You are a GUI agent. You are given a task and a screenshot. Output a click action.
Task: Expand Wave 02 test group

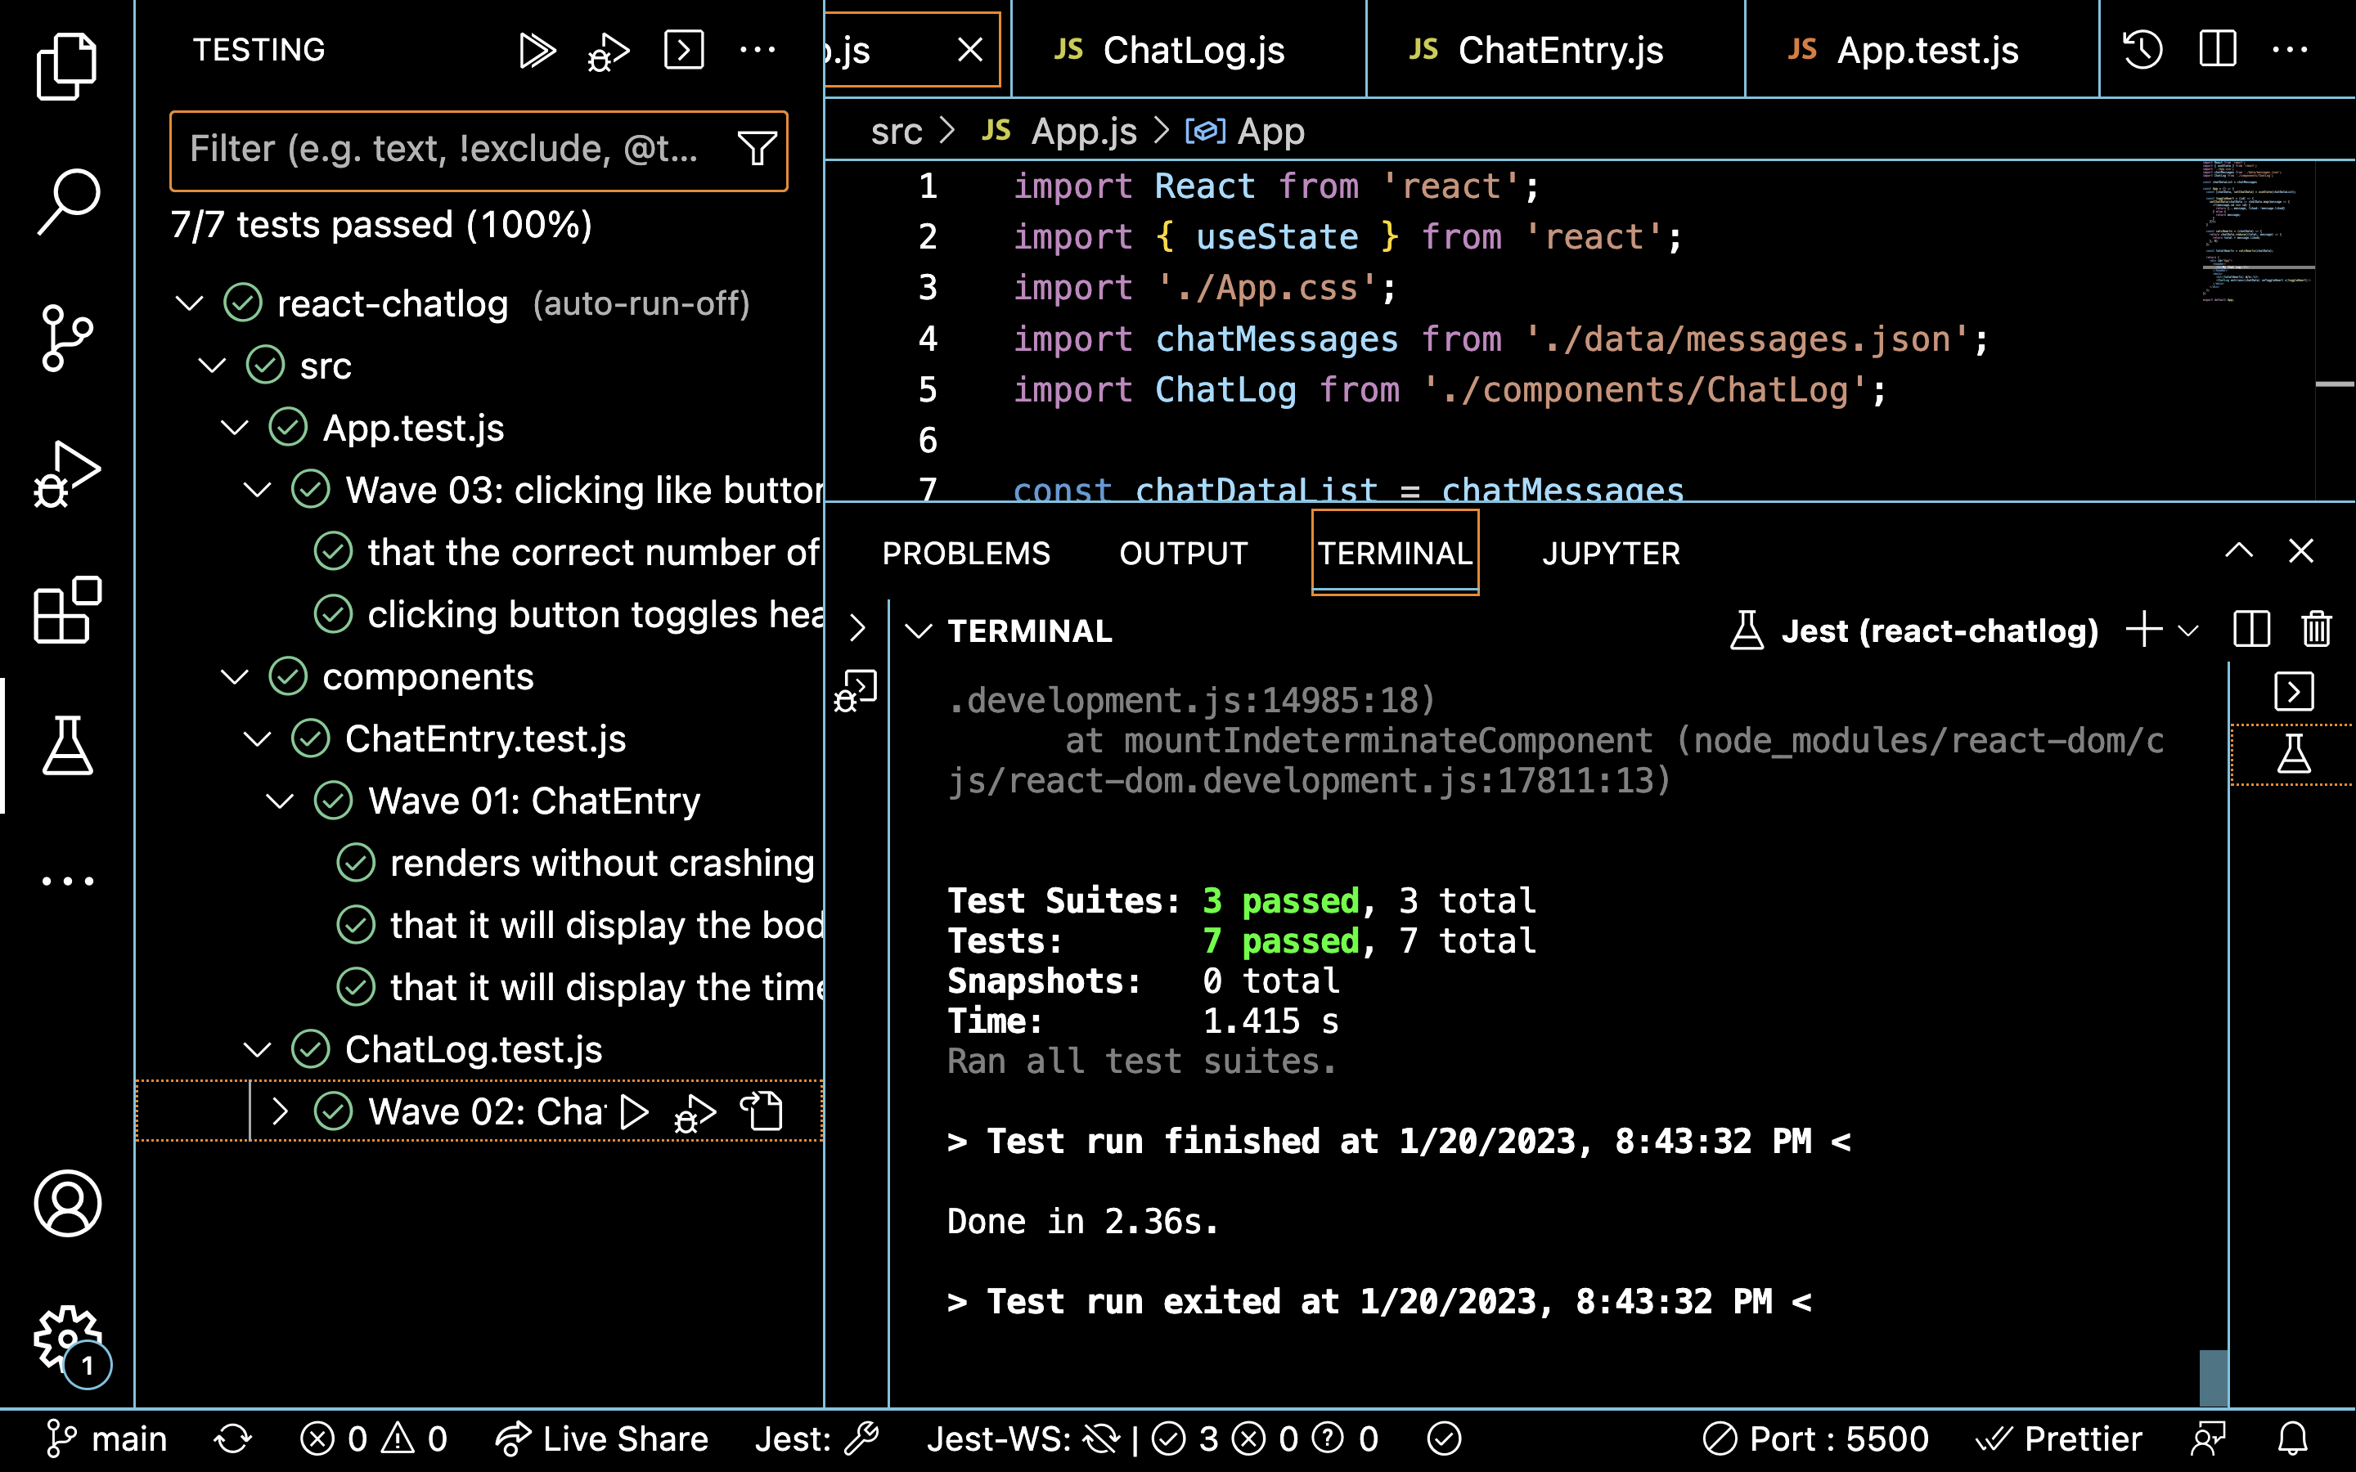(x=281, y=1111)
